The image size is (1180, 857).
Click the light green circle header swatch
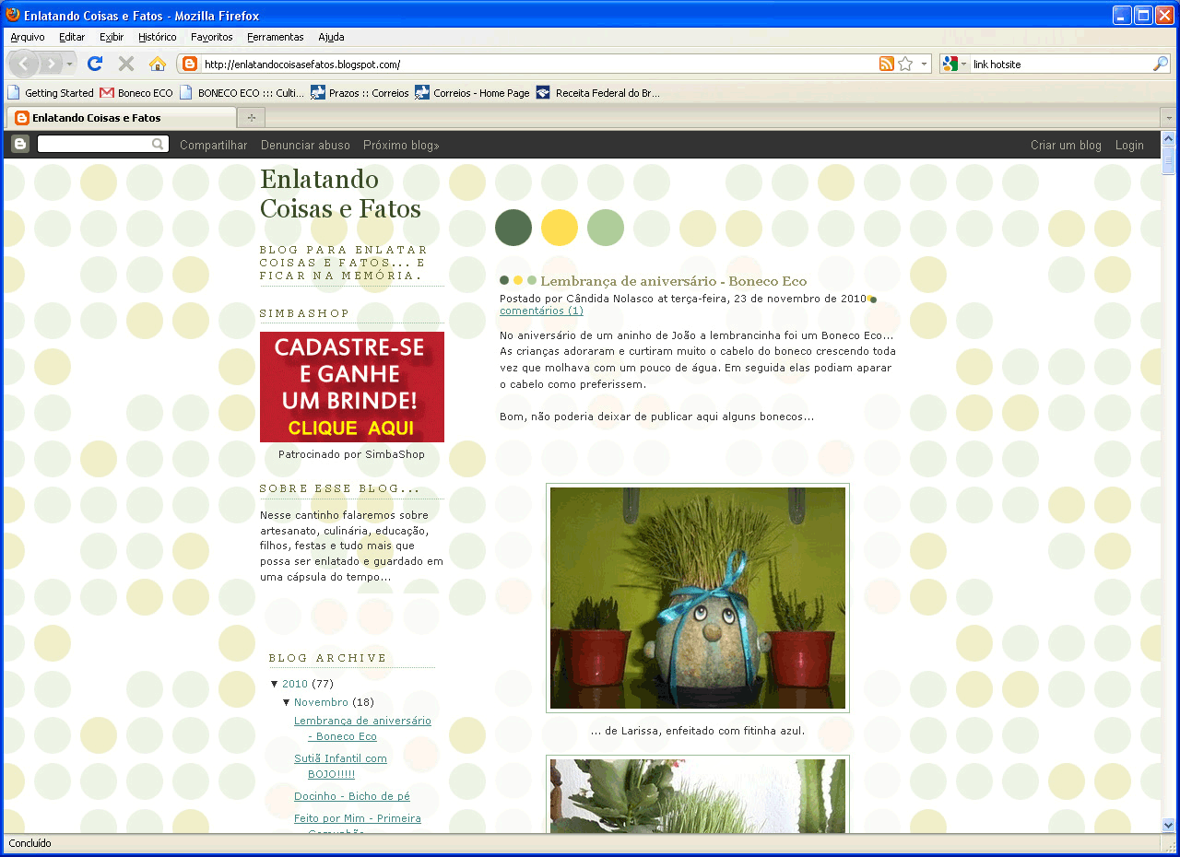[606, 228]
